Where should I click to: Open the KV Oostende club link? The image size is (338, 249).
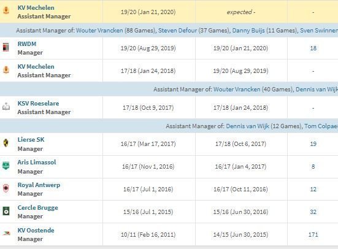click(36, 231)
